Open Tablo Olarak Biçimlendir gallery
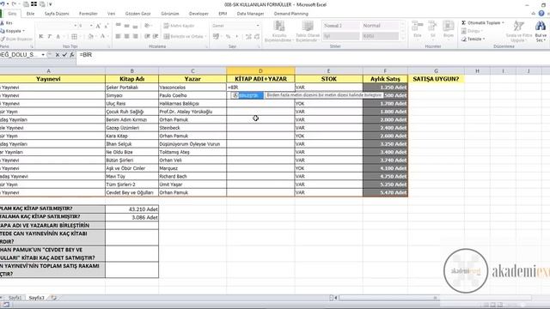 [308, 31]
